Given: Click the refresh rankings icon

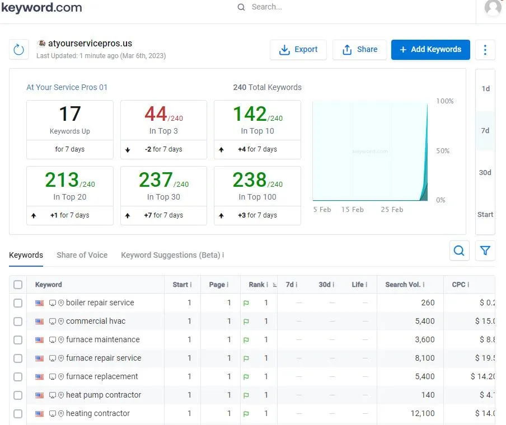Looking at the screenshot, I should click(18, 49).
